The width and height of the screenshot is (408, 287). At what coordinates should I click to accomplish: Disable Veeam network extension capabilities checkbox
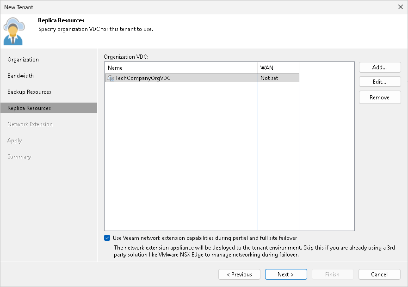tap(107, 238)
